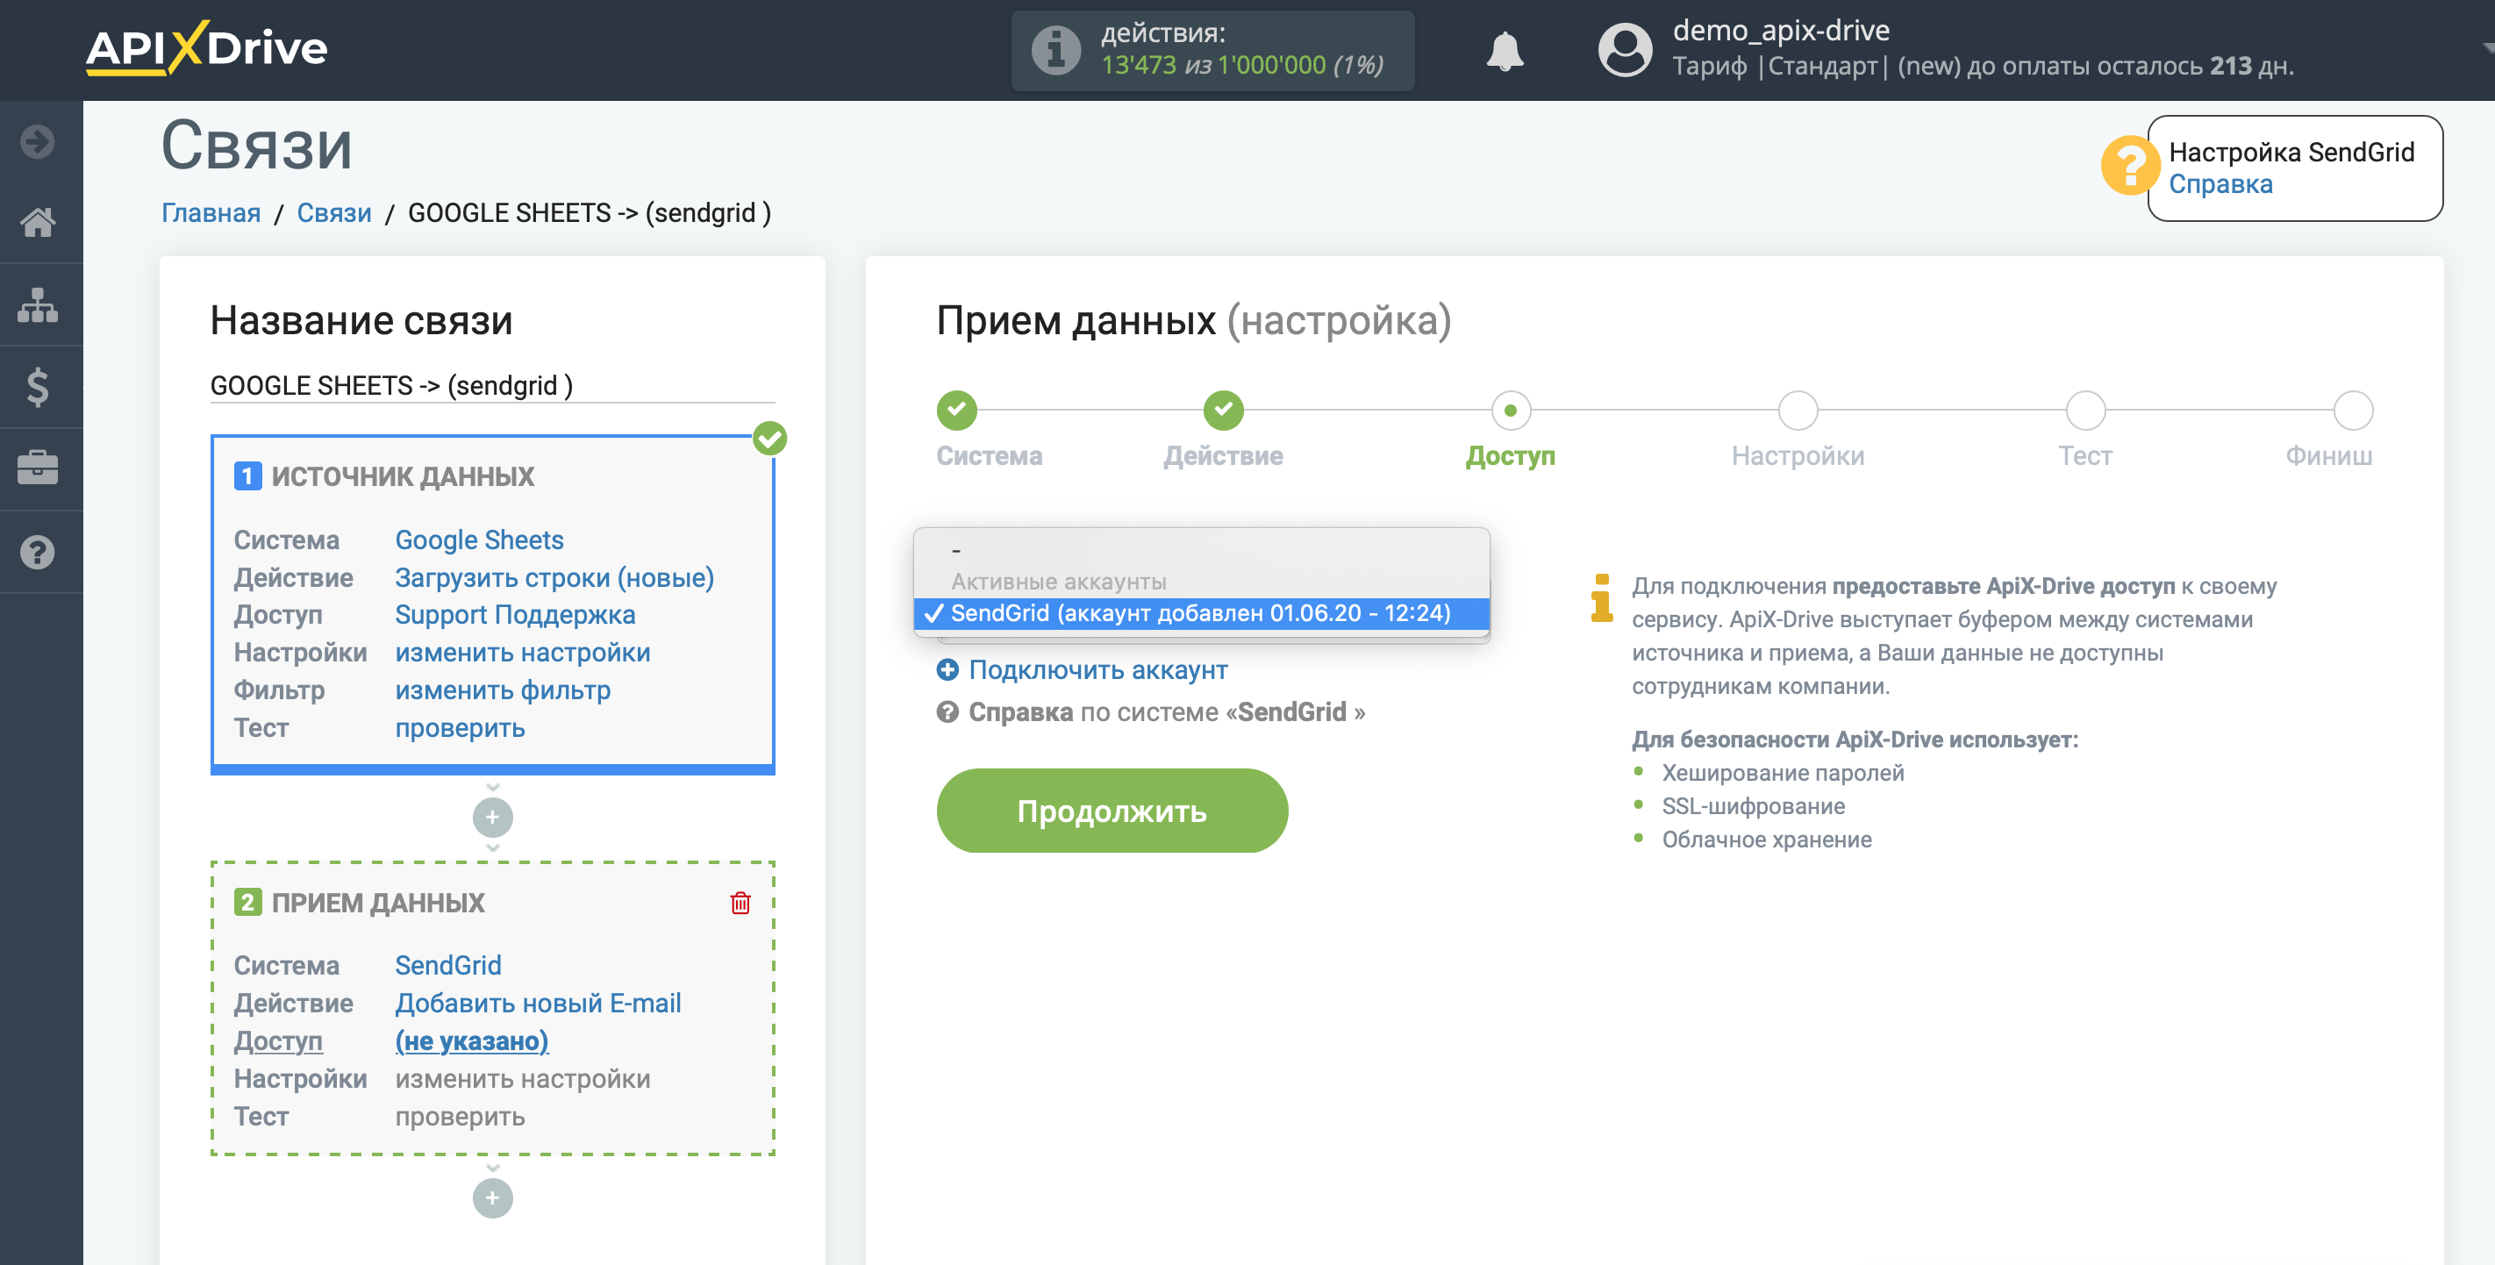Viewport: 2495px width, 1265px height.
Task: Open billing dollar icon in sidebar
Action: click(38, 388)
